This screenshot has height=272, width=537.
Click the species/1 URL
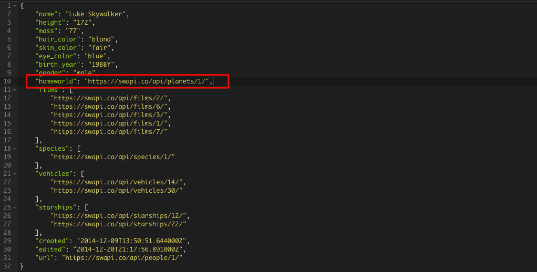pyautogui.click(x=112, y=157)
